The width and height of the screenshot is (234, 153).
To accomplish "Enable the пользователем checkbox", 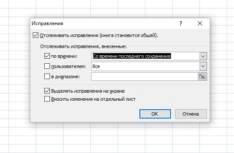I will [x=47, y=66].
